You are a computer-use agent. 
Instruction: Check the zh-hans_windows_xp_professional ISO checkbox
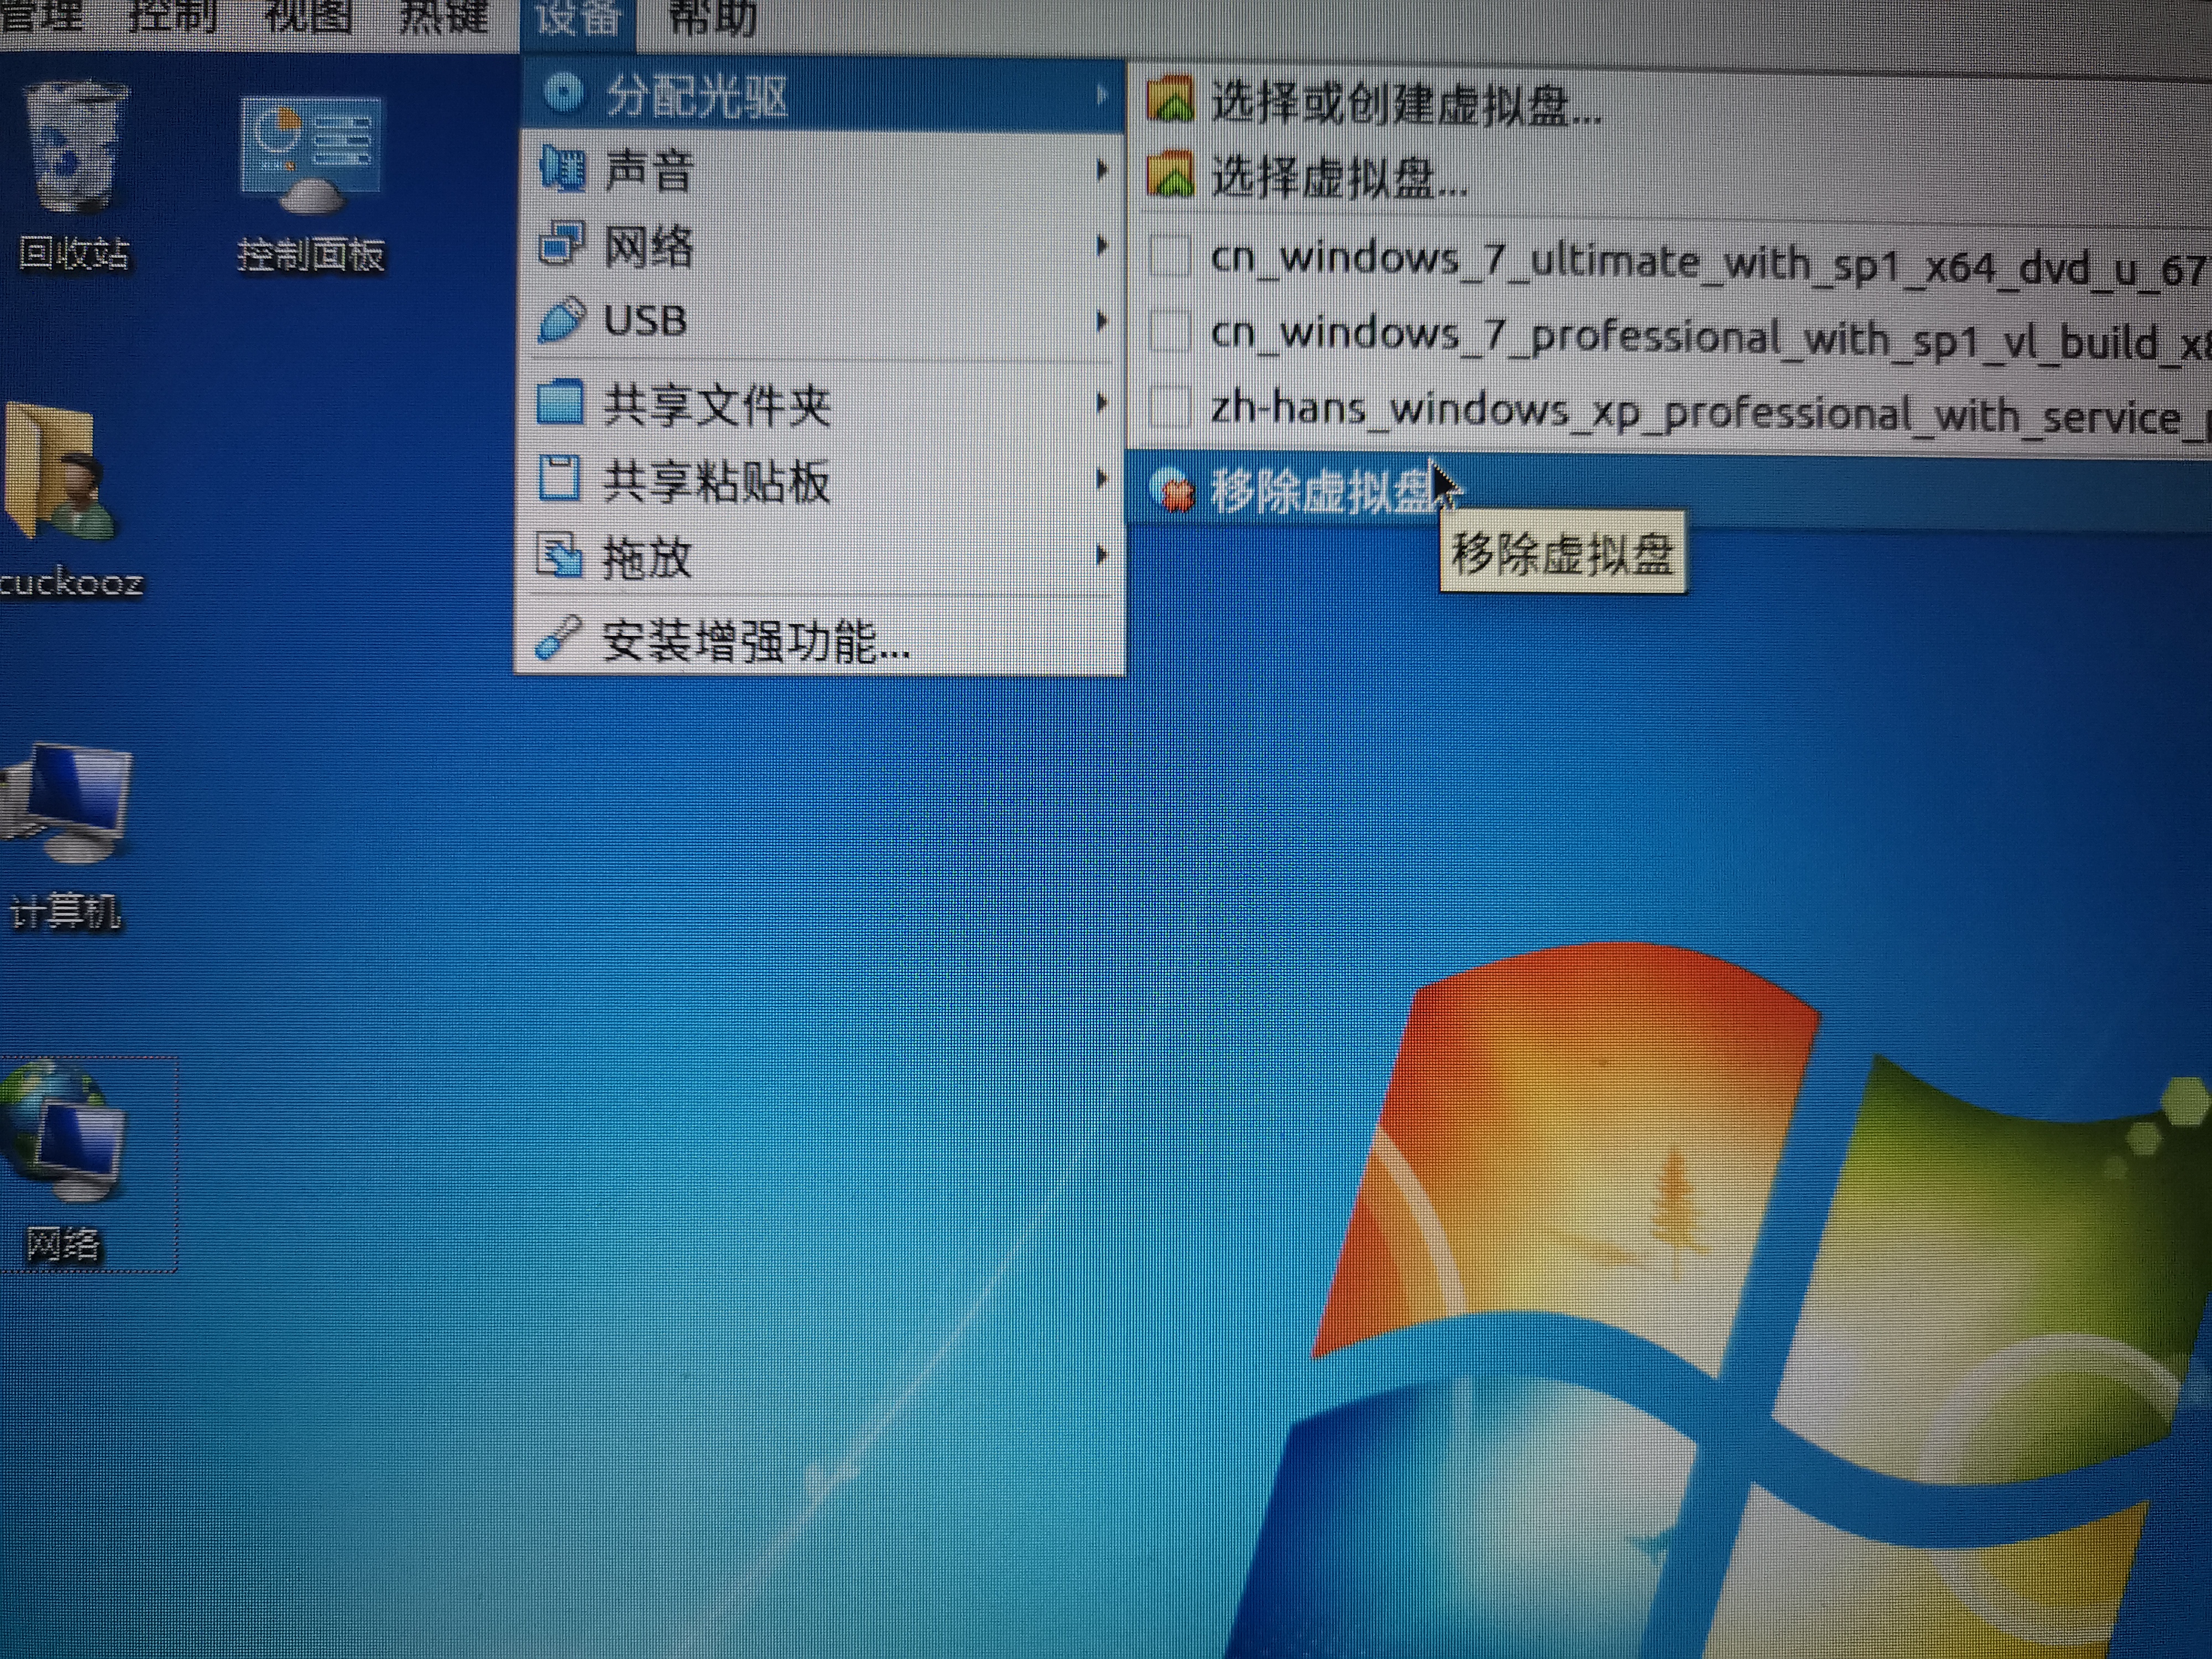click(1170, 406)
